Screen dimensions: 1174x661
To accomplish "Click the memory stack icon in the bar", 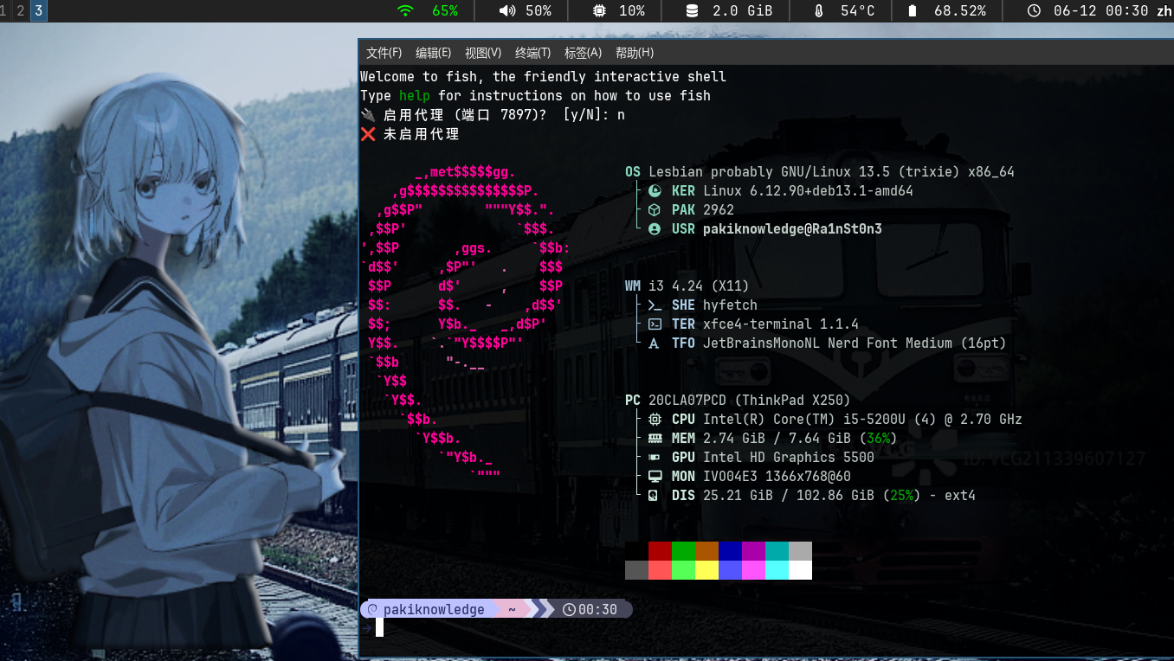I will coord(692,11).
